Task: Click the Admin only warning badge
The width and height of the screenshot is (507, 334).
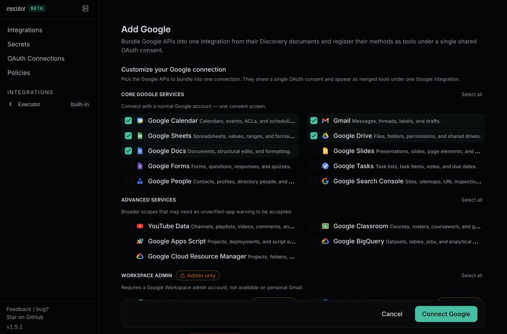Action: pos(198,275)
